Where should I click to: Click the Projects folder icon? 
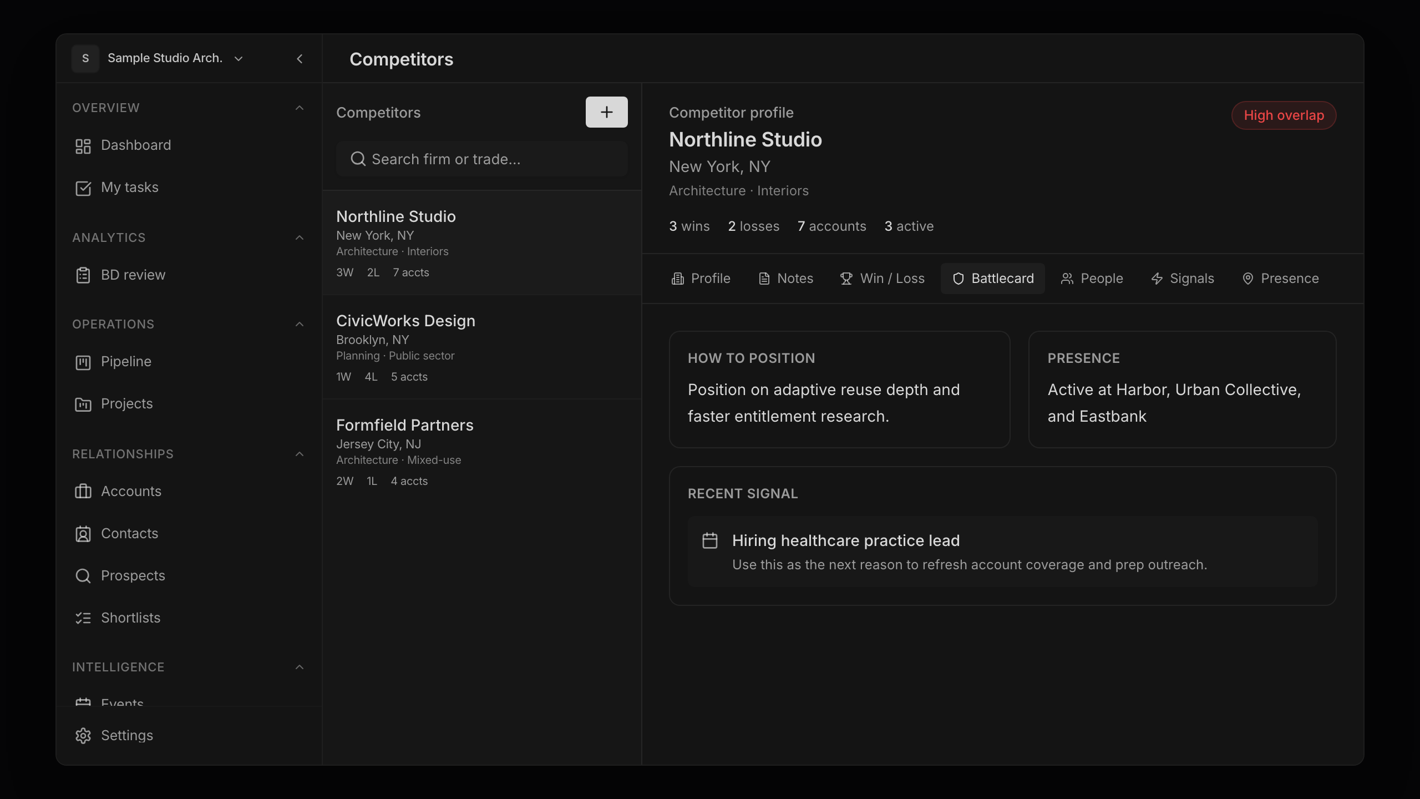[x=83, y=404]
